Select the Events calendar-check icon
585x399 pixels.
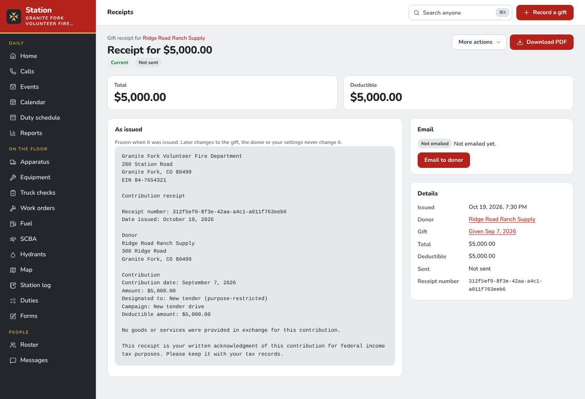click(x=13, y=87)
